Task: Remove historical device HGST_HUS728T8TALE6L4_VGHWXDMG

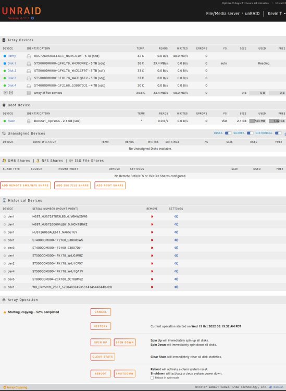Action: point(152,216)
